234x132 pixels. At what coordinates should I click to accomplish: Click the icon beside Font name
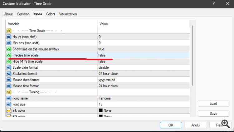pos(9,98)
